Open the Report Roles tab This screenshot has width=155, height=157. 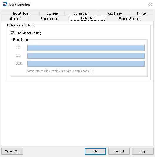click(21, 13)
